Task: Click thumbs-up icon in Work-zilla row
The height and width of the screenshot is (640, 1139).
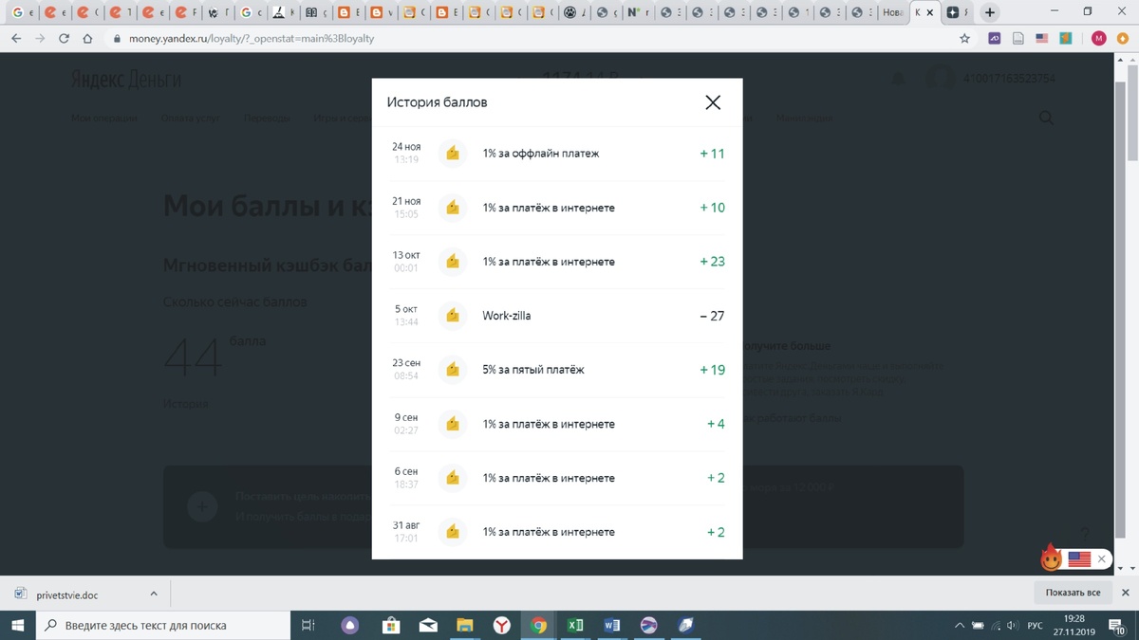Action: [453, 316]
